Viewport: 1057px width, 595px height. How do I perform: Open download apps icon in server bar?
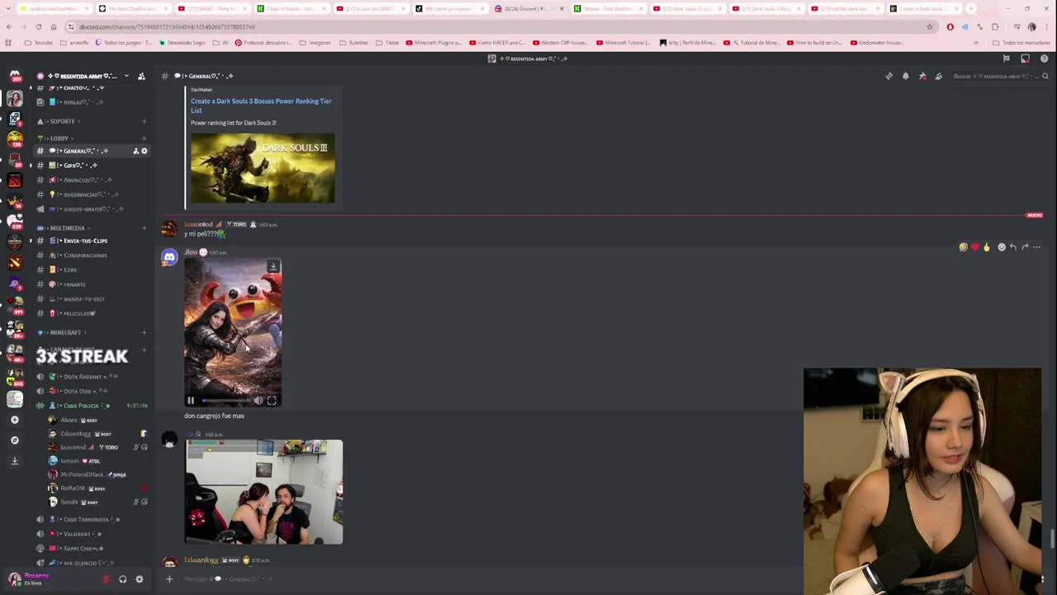pos(14,460)
